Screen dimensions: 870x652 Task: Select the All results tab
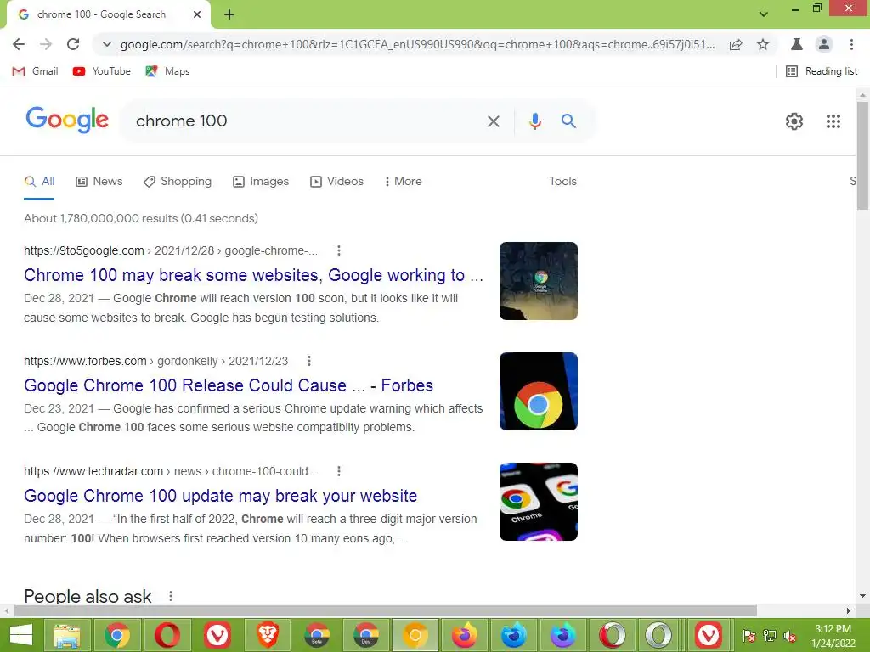point(39,182)
